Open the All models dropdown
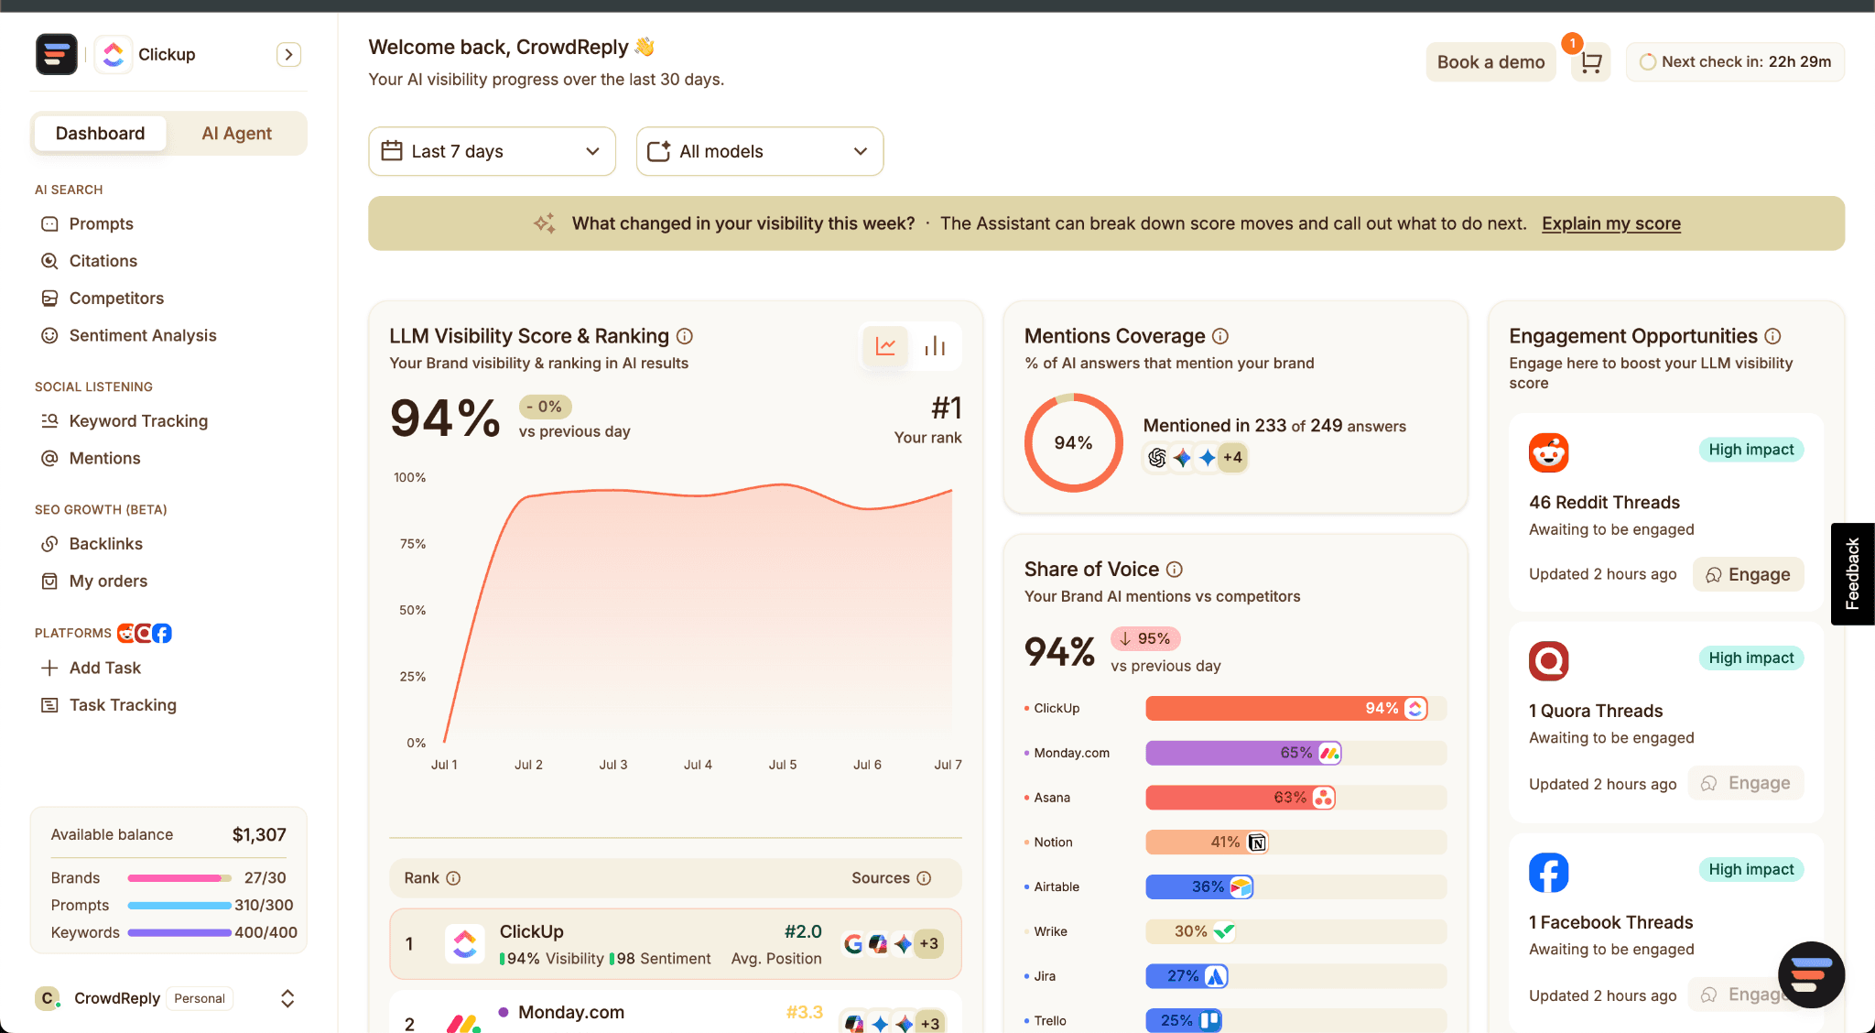The height and width of the screenshot is (1033, 1875). [760, 151]
